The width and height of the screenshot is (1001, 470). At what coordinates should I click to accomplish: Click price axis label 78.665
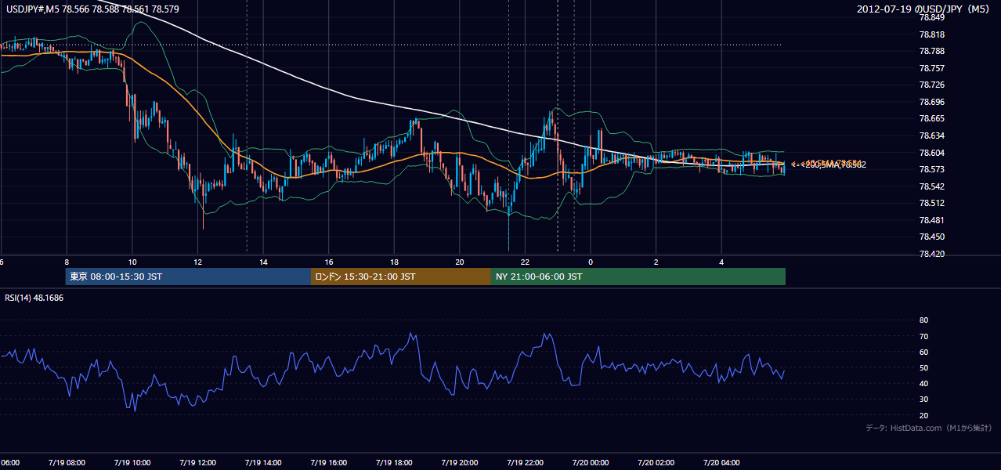pos(932,118)
